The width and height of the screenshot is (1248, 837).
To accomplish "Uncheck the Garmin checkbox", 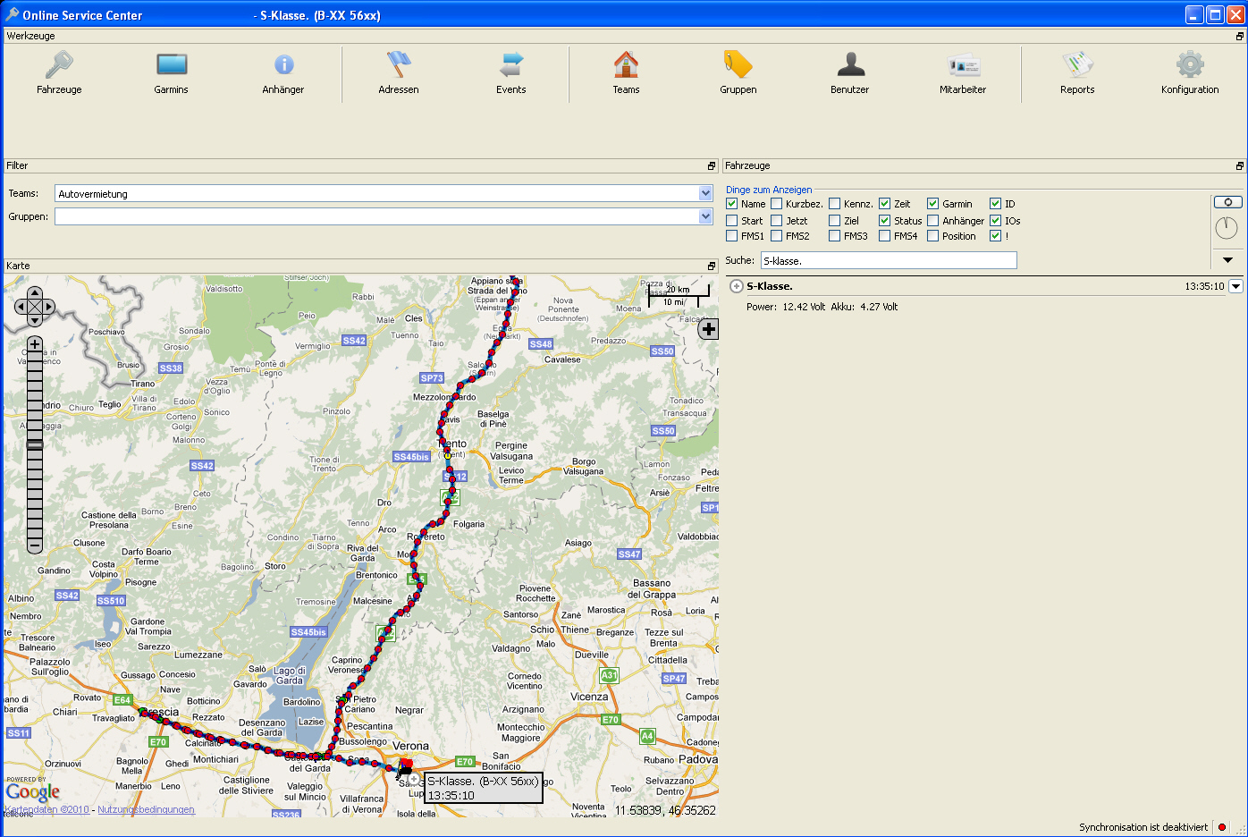I will pos(932,204).
